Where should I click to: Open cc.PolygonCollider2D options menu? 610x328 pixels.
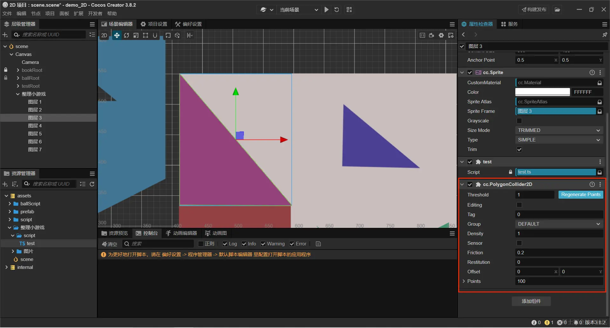tap(600, 184)
